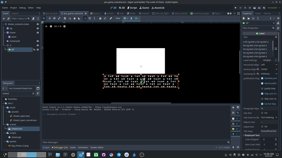The height and width of the screenshot is (158, 282).
Task: Activate the Scale Mode tool
Action: point(59,18)
